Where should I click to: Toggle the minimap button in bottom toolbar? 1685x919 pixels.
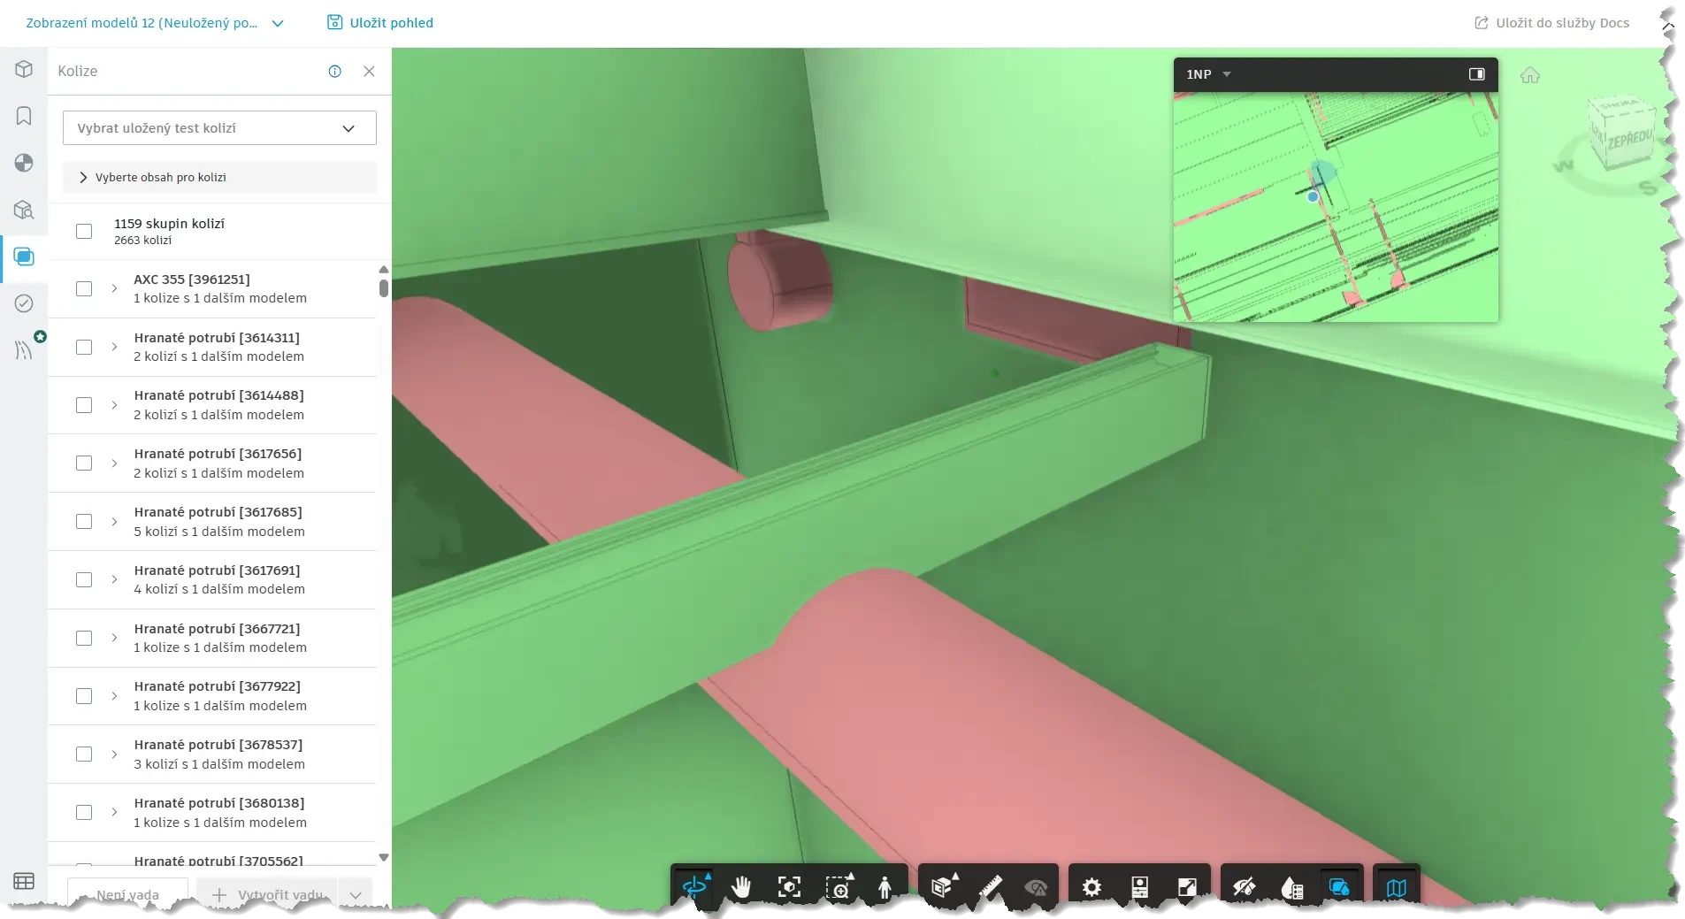click(1396, 886)
